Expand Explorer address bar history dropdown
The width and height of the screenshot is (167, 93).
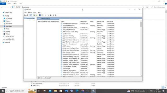144,7
